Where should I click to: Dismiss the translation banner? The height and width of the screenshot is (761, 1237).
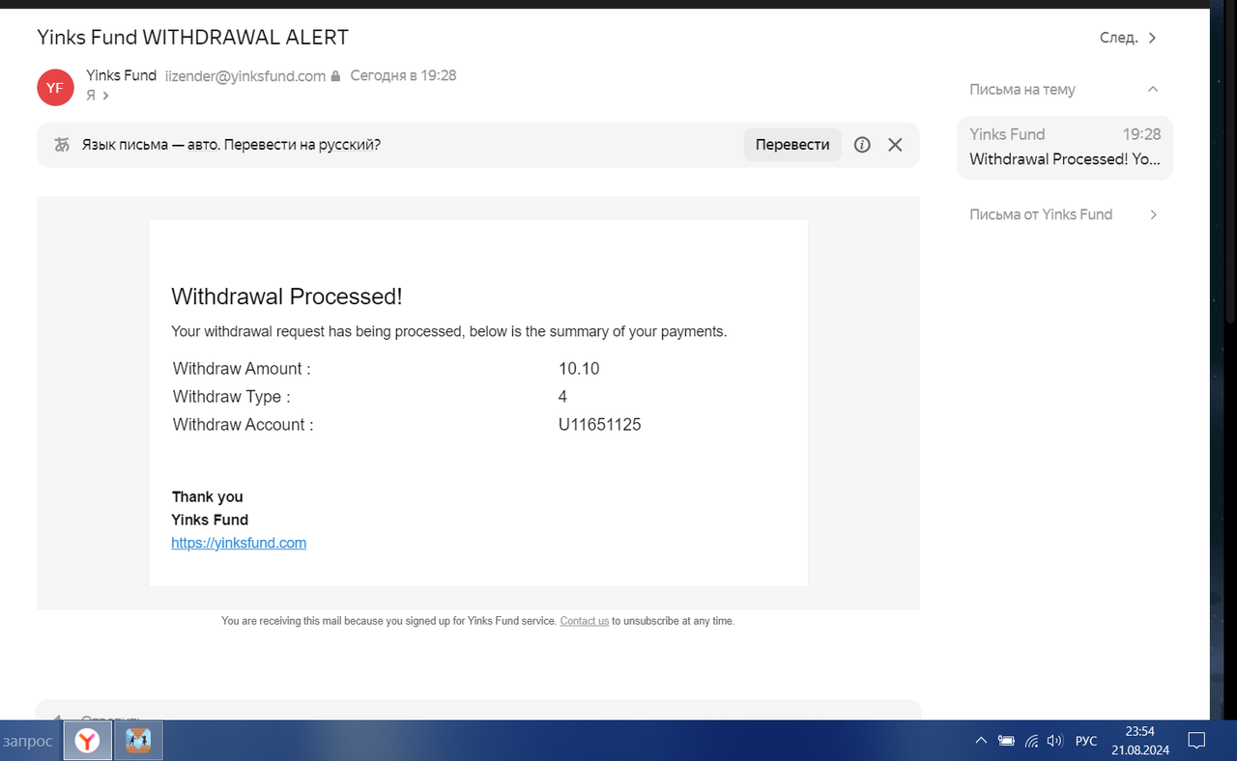pyautogui.click(x=895, y=145)
